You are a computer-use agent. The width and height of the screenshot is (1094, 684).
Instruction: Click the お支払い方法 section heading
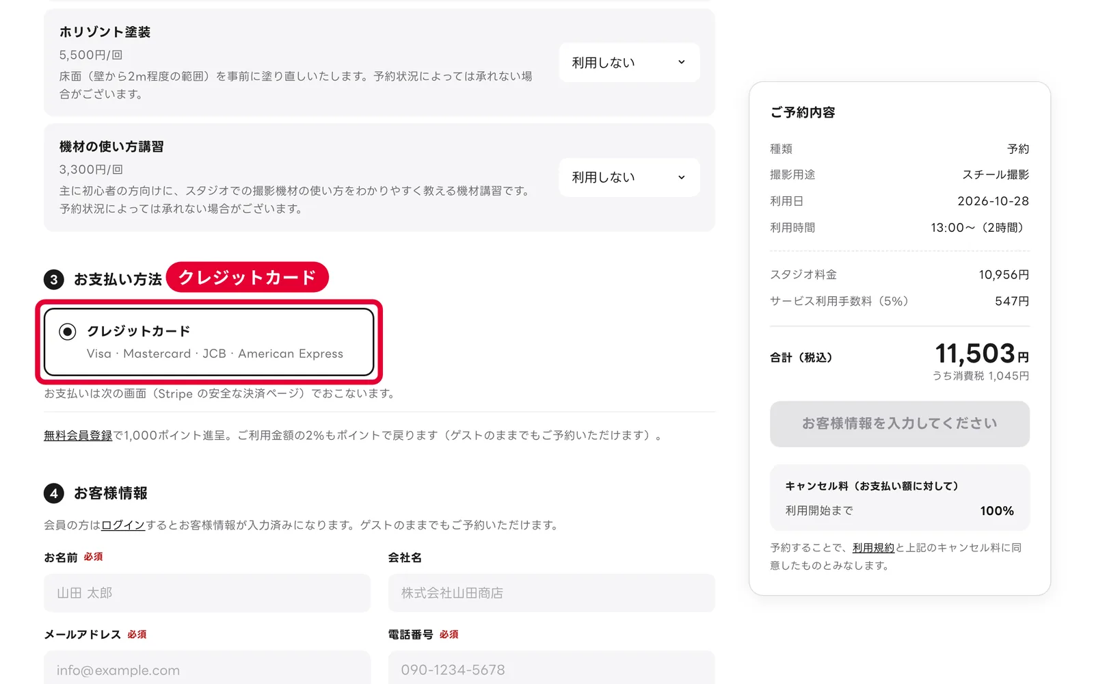coord(118,279)
